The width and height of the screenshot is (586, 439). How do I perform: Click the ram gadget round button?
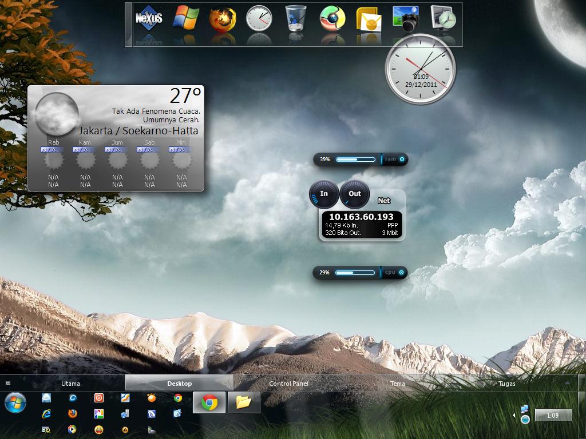click(x=402, y=159)
